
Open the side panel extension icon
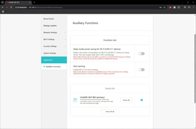click(174, 7)
